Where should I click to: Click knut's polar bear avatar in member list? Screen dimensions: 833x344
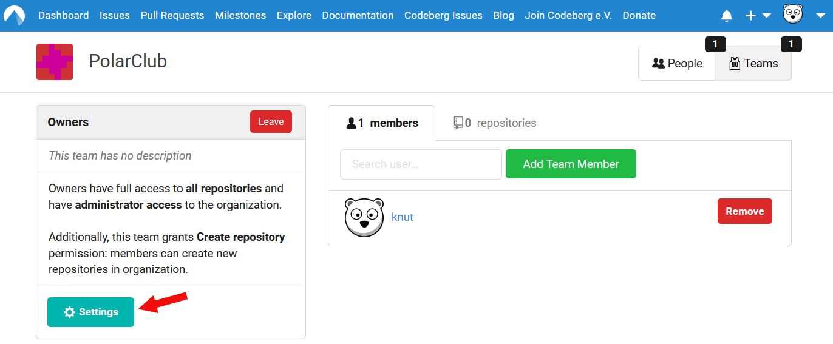coord(364,217)
